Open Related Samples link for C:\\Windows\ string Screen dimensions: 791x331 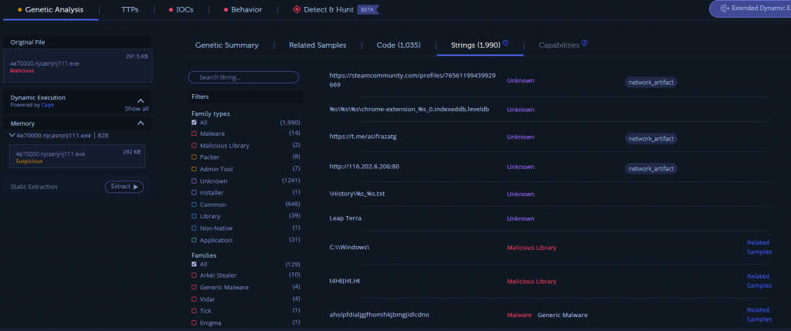pos(758,247)
